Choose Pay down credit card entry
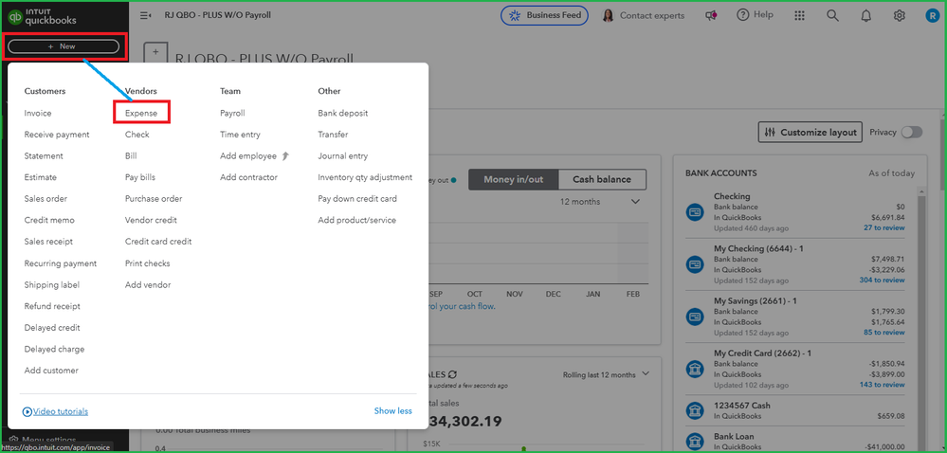The height and width of the screenshot is (453, 947). pos(357,199)
